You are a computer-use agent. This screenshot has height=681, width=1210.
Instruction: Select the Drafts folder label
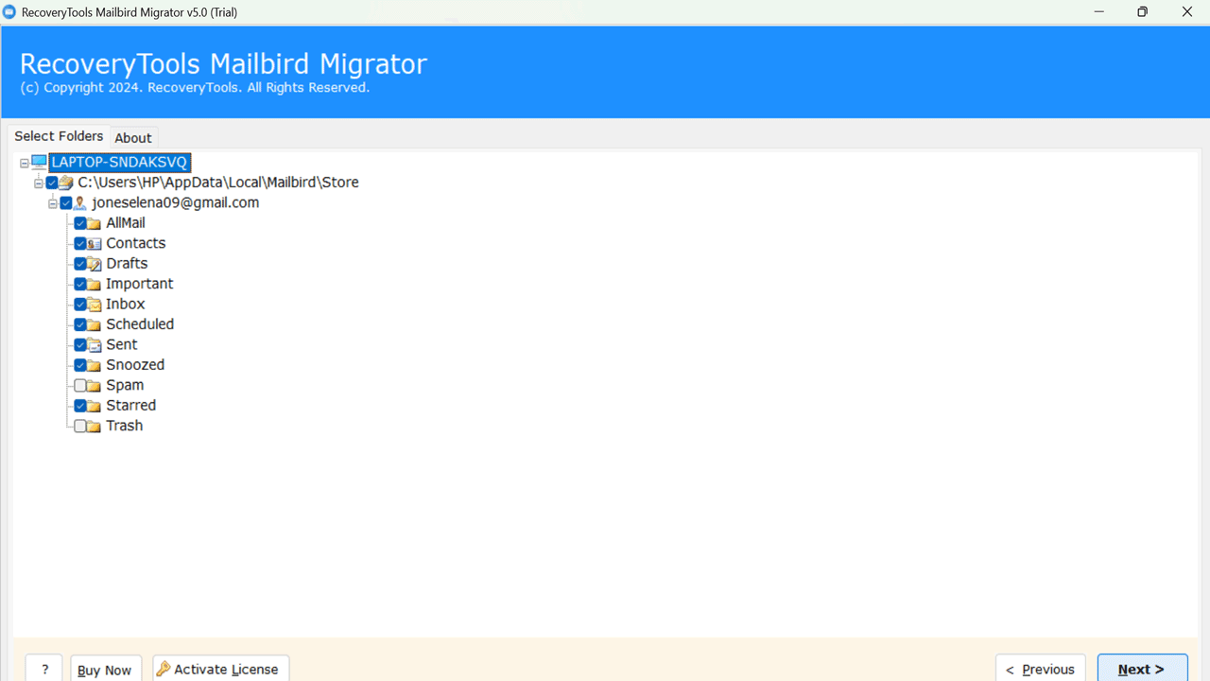coord(127,264)
